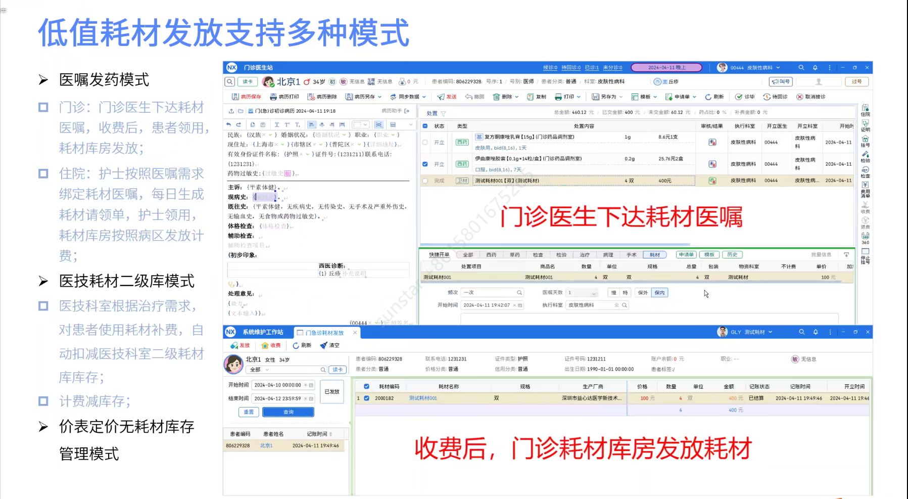The image size is (908, 499).
Task: Expand the 同步数据 dropdown arrow
Action: (x=424, y=97)
